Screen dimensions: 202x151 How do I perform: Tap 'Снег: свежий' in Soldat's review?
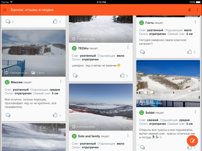coord(149,120)
